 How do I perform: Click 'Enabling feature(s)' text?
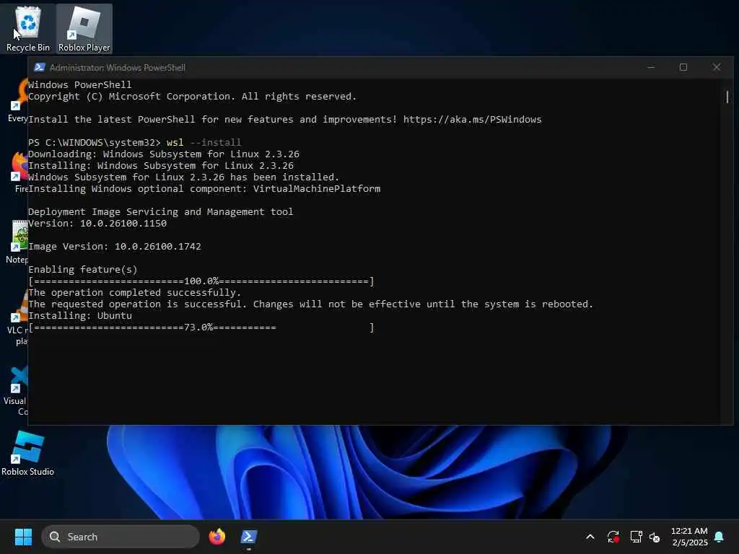pyautogui.click(x=83, y=270)
